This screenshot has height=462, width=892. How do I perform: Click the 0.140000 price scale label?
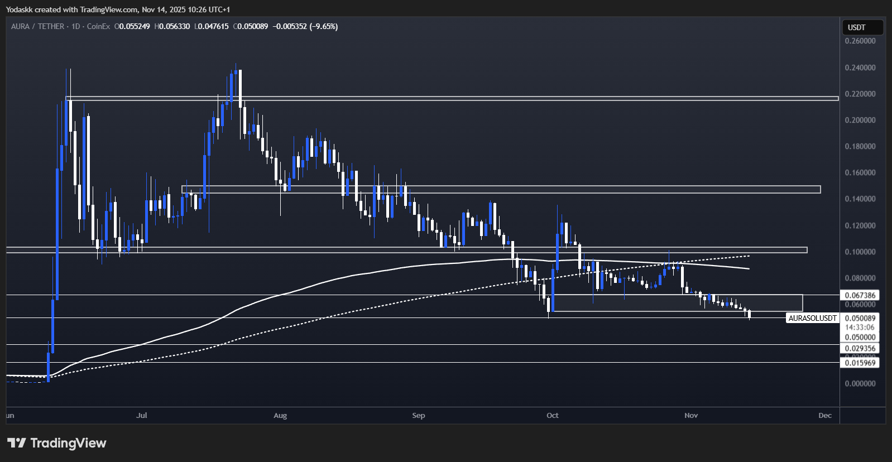(860, 199)
